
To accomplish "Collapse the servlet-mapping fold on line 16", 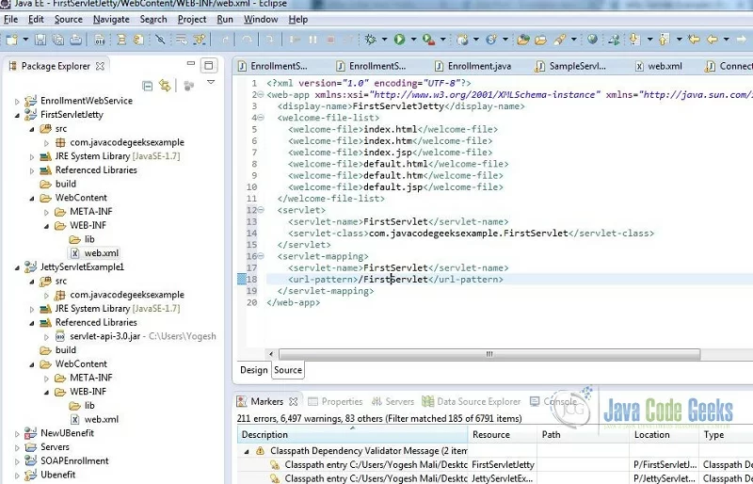I will [x=261, y=256].
